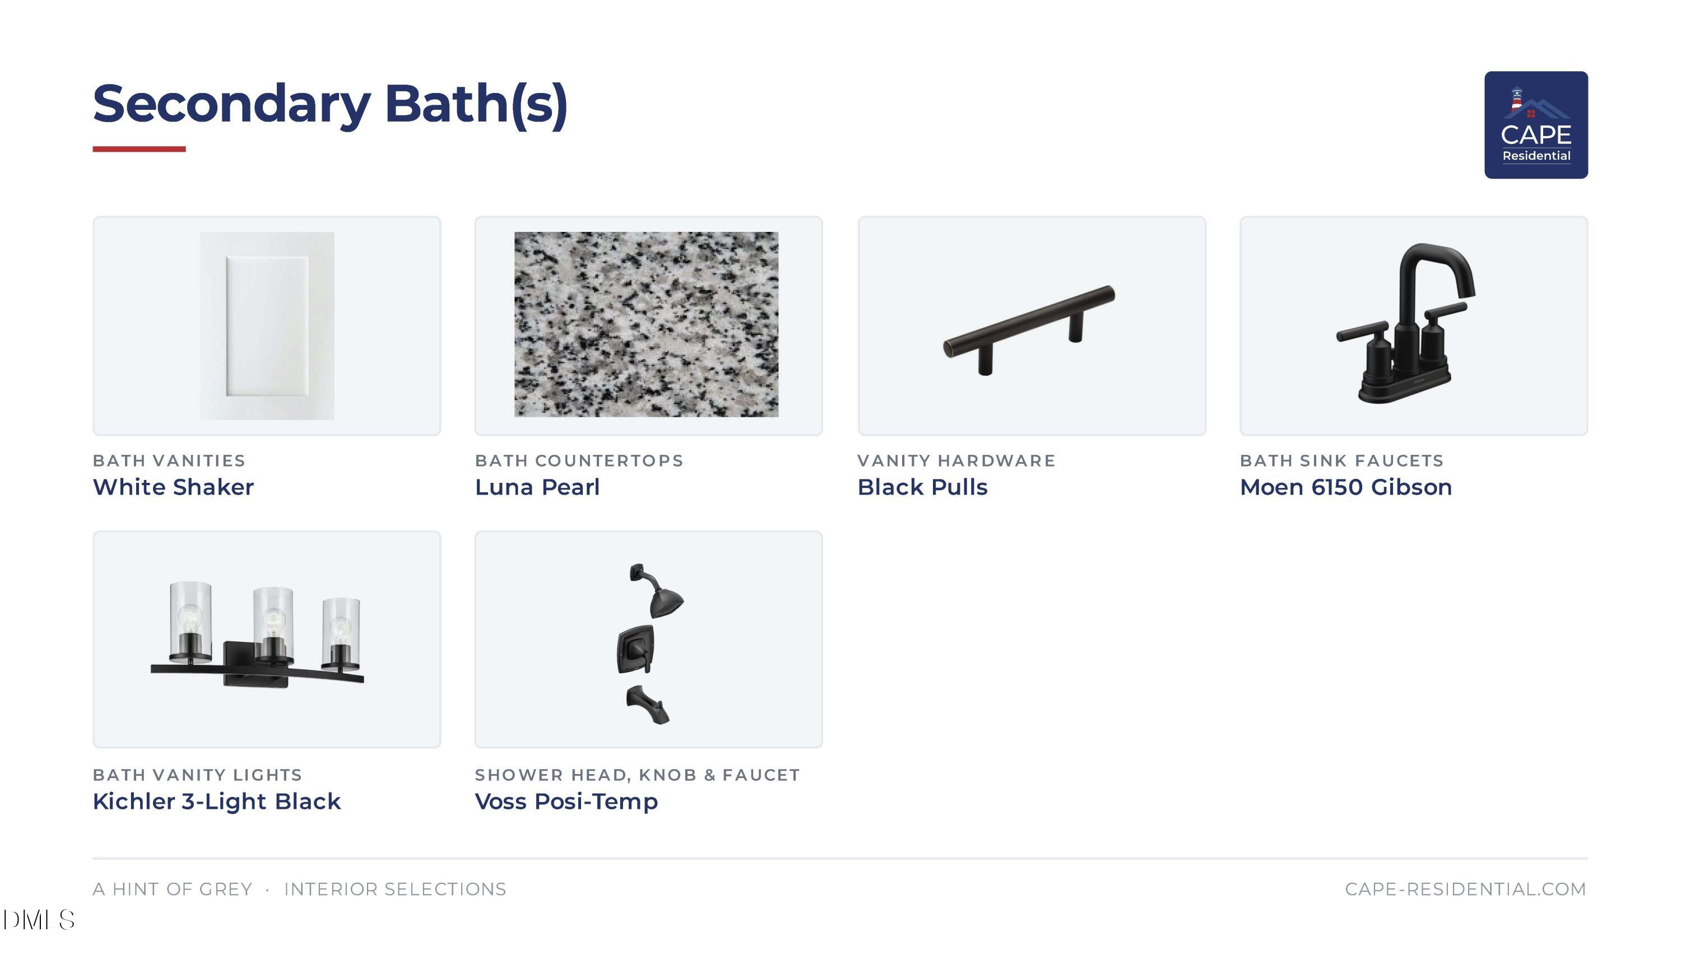This screenshot has height=964, width=1681.
Task: Click the Kichler 3-Light Black label
Action: [x=217, y=801]
